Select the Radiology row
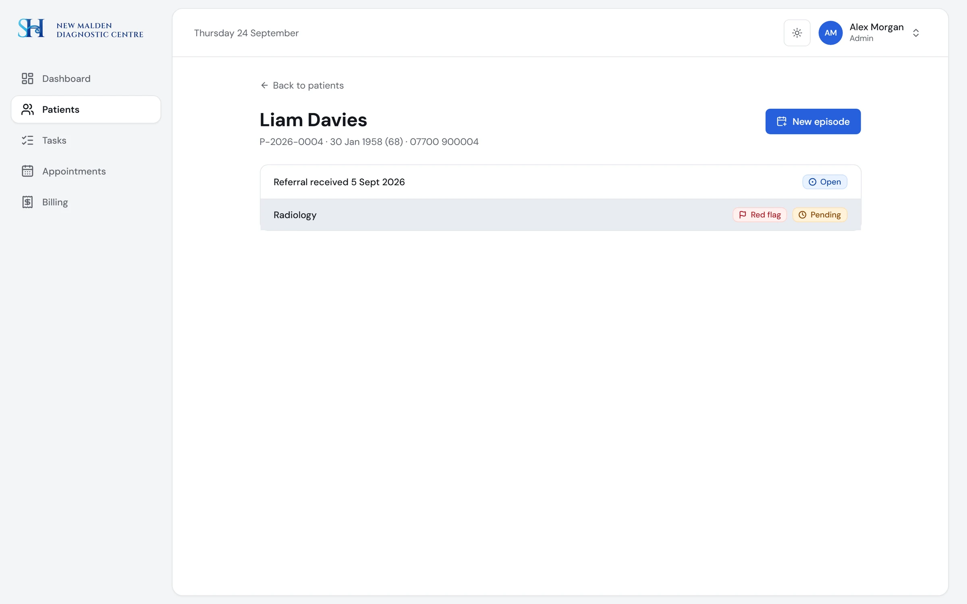 pyautogui.click(x=560, y=215)
